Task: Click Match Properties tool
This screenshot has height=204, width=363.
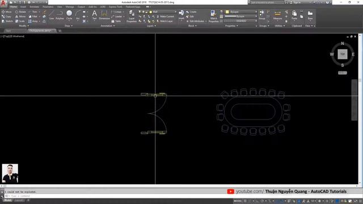Action: pyautogui.click(x=213, y=16)
